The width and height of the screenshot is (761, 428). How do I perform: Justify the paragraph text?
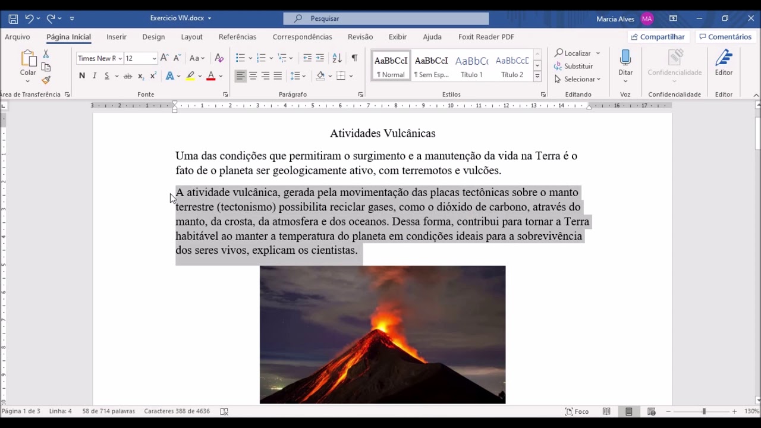coord(278,76)
